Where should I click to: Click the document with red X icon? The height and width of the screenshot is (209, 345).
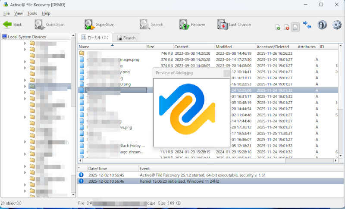point(286,27)
